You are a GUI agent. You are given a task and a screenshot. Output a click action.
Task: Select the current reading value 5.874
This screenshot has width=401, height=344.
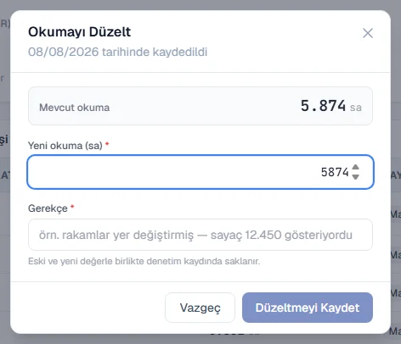(323, 106)
